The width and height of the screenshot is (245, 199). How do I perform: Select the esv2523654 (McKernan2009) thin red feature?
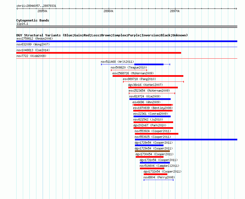(x=152, y=93)
